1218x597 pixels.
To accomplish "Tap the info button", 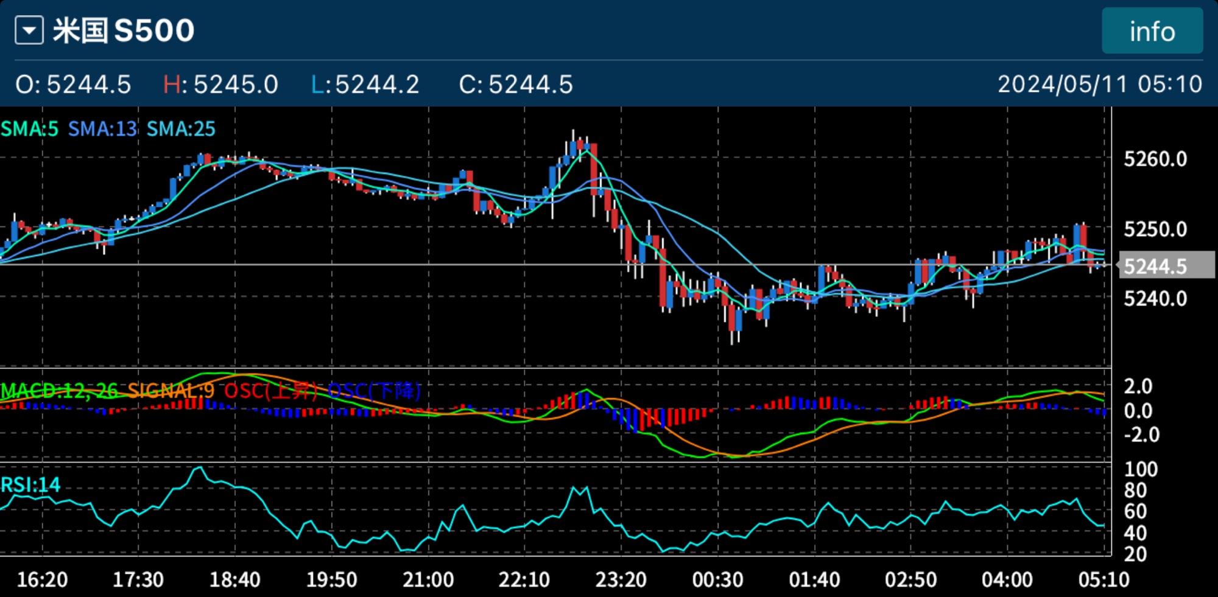I will coord(1152,31).
